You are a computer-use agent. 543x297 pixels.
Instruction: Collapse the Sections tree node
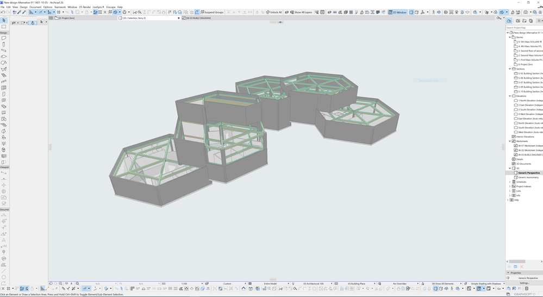(x=510, y=69)
